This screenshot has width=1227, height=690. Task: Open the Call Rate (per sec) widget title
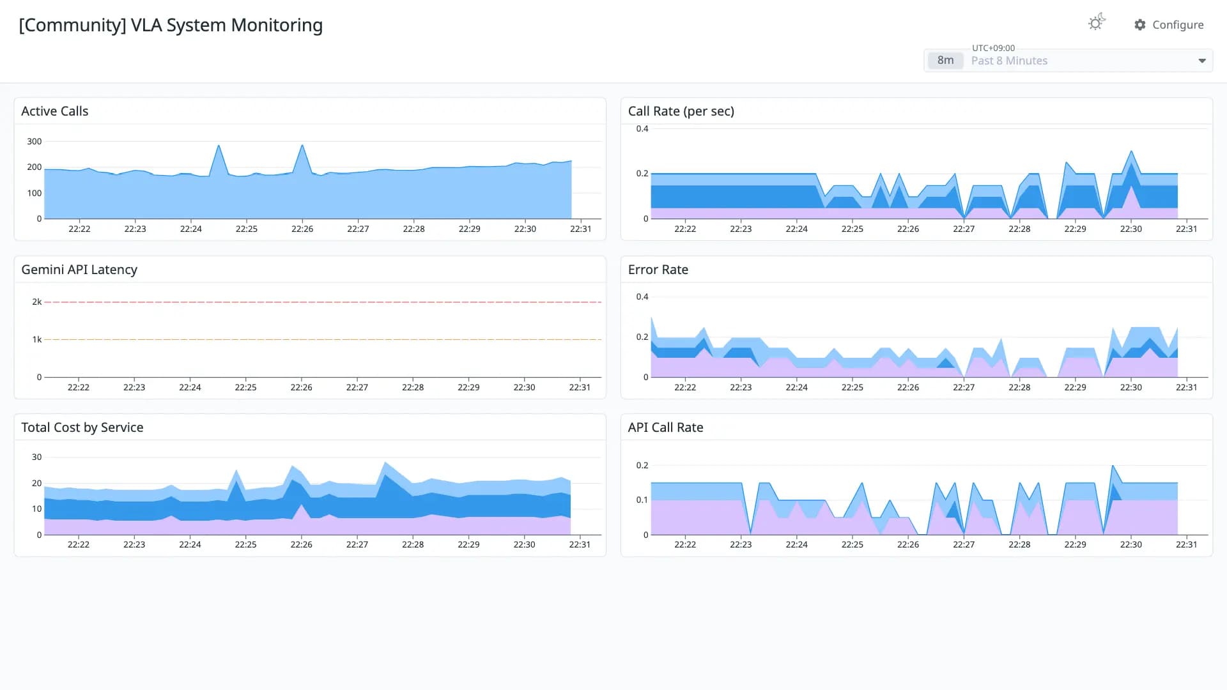[x=681, y=111]
